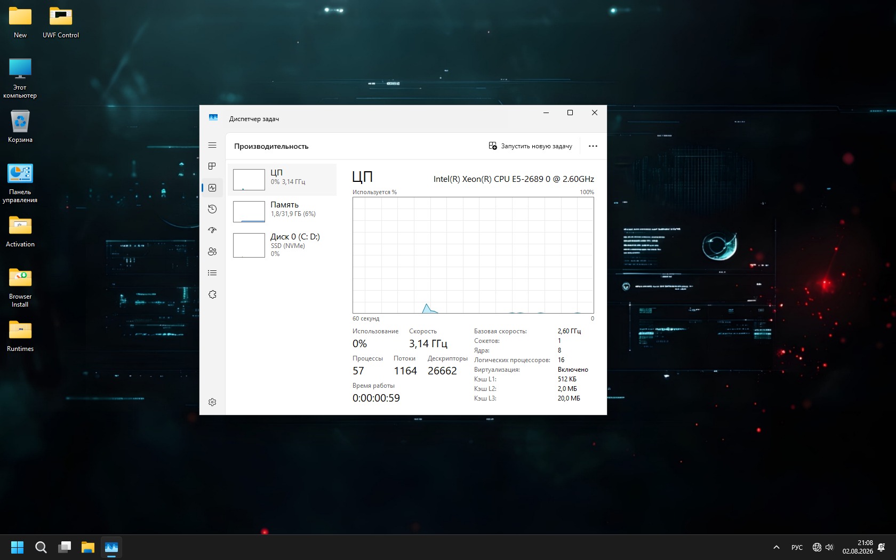Open the three-dot more options menu
The image size is (896, 560).
593,146
